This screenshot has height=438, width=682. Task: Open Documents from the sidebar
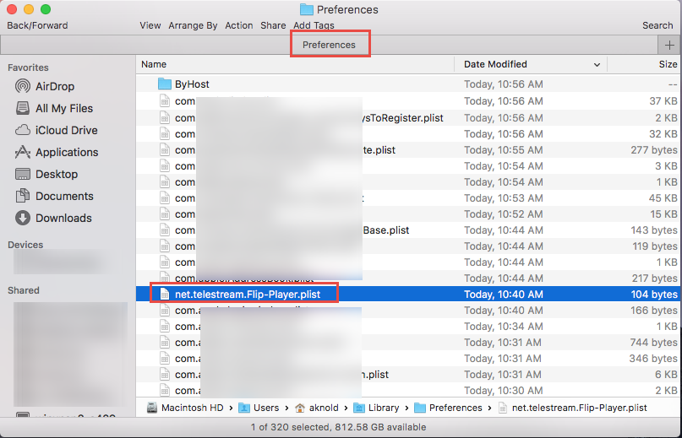63,196
